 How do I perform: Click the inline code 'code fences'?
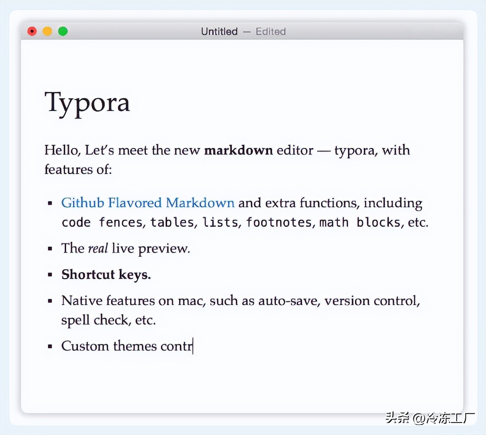(102, 223)
